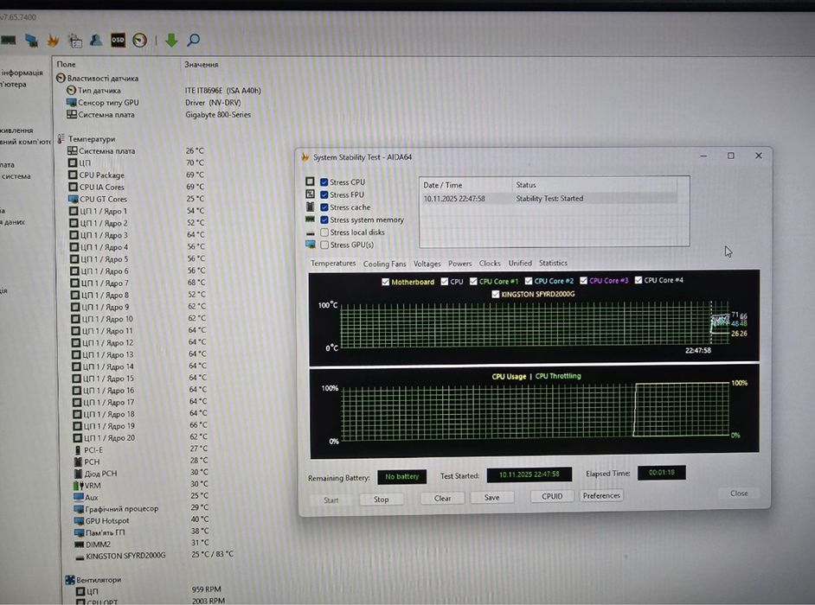Click the thermometer icon beside Температури

point(61,138)
